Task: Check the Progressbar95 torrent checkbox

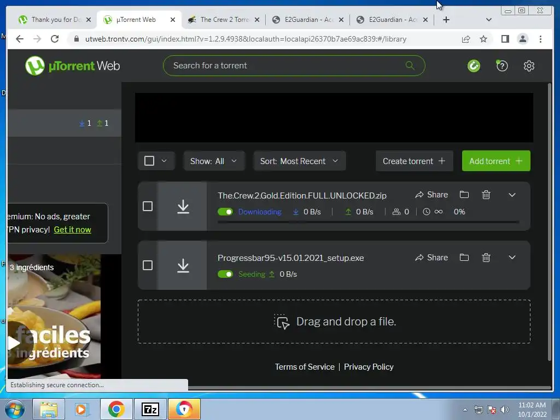Action: [148, 265]
